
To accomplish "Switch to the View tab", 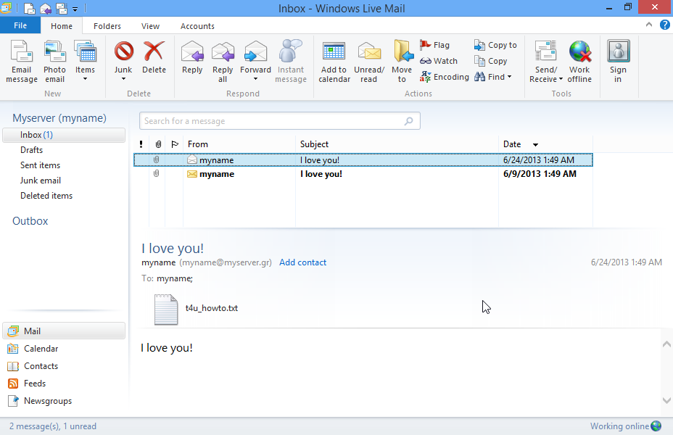I will [x=150, y=26].
